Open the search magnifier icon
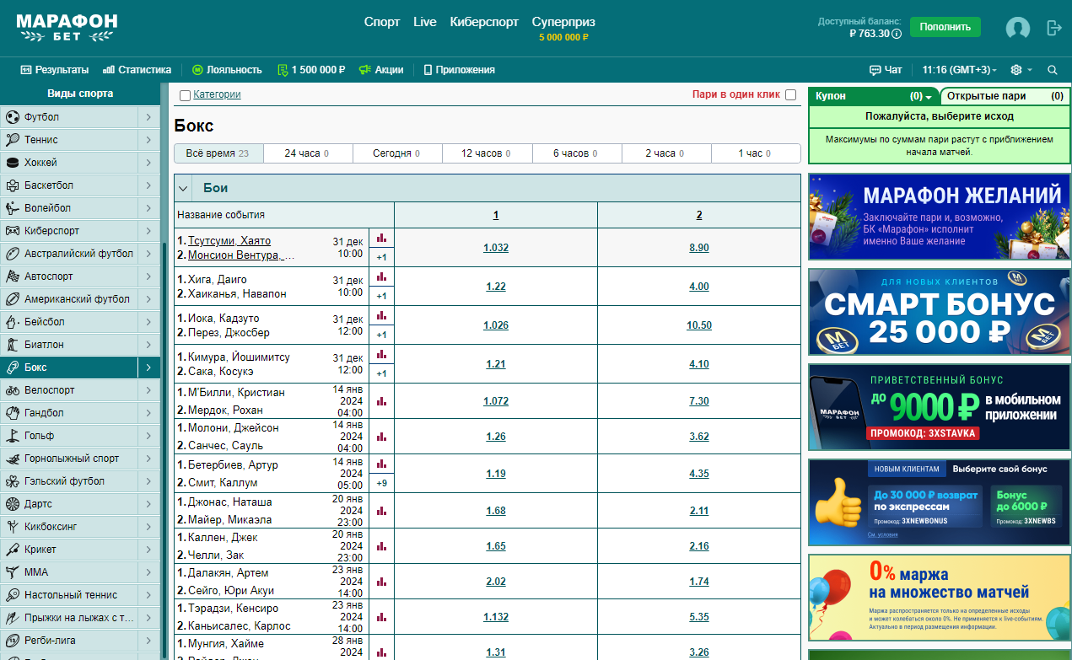 [1053, 70]
